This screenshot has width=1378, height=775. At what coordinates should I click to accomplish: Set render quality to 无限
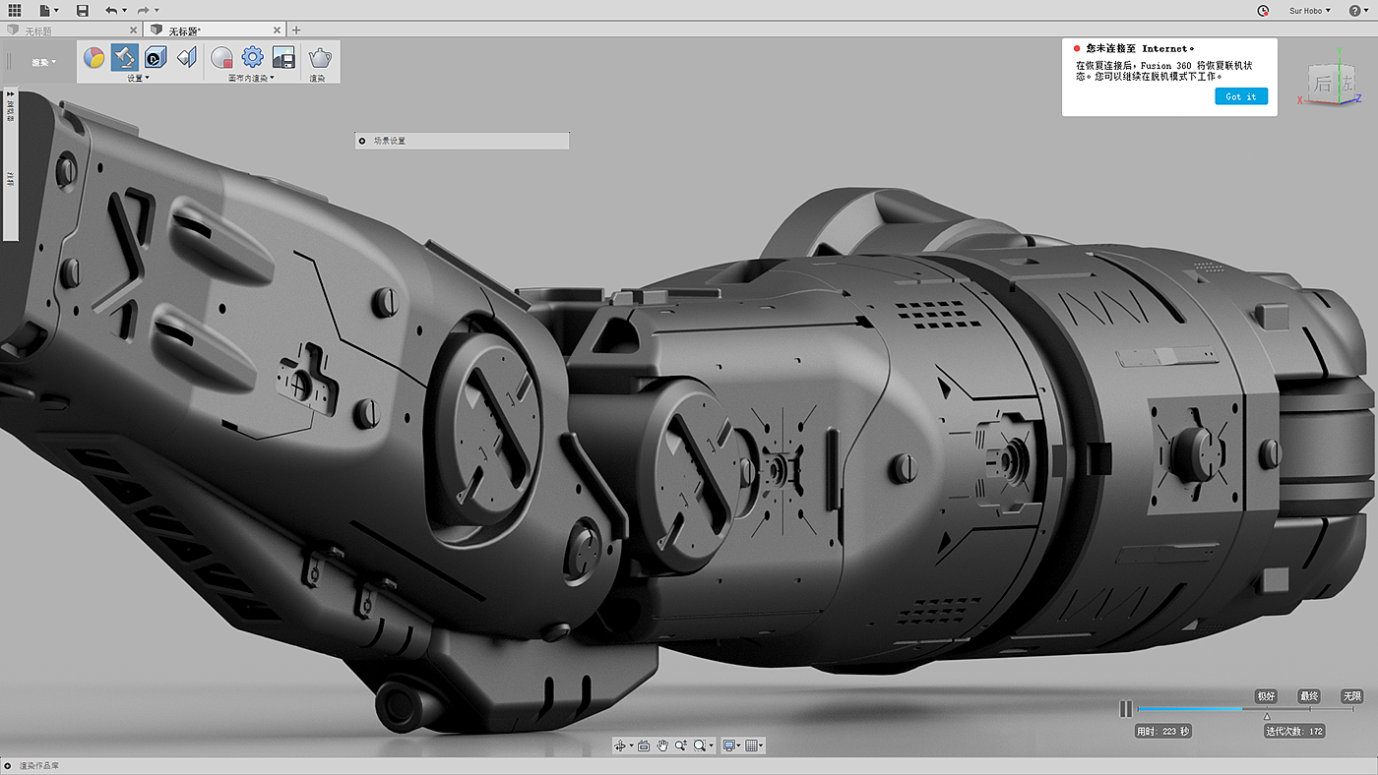coord(1352,696)
